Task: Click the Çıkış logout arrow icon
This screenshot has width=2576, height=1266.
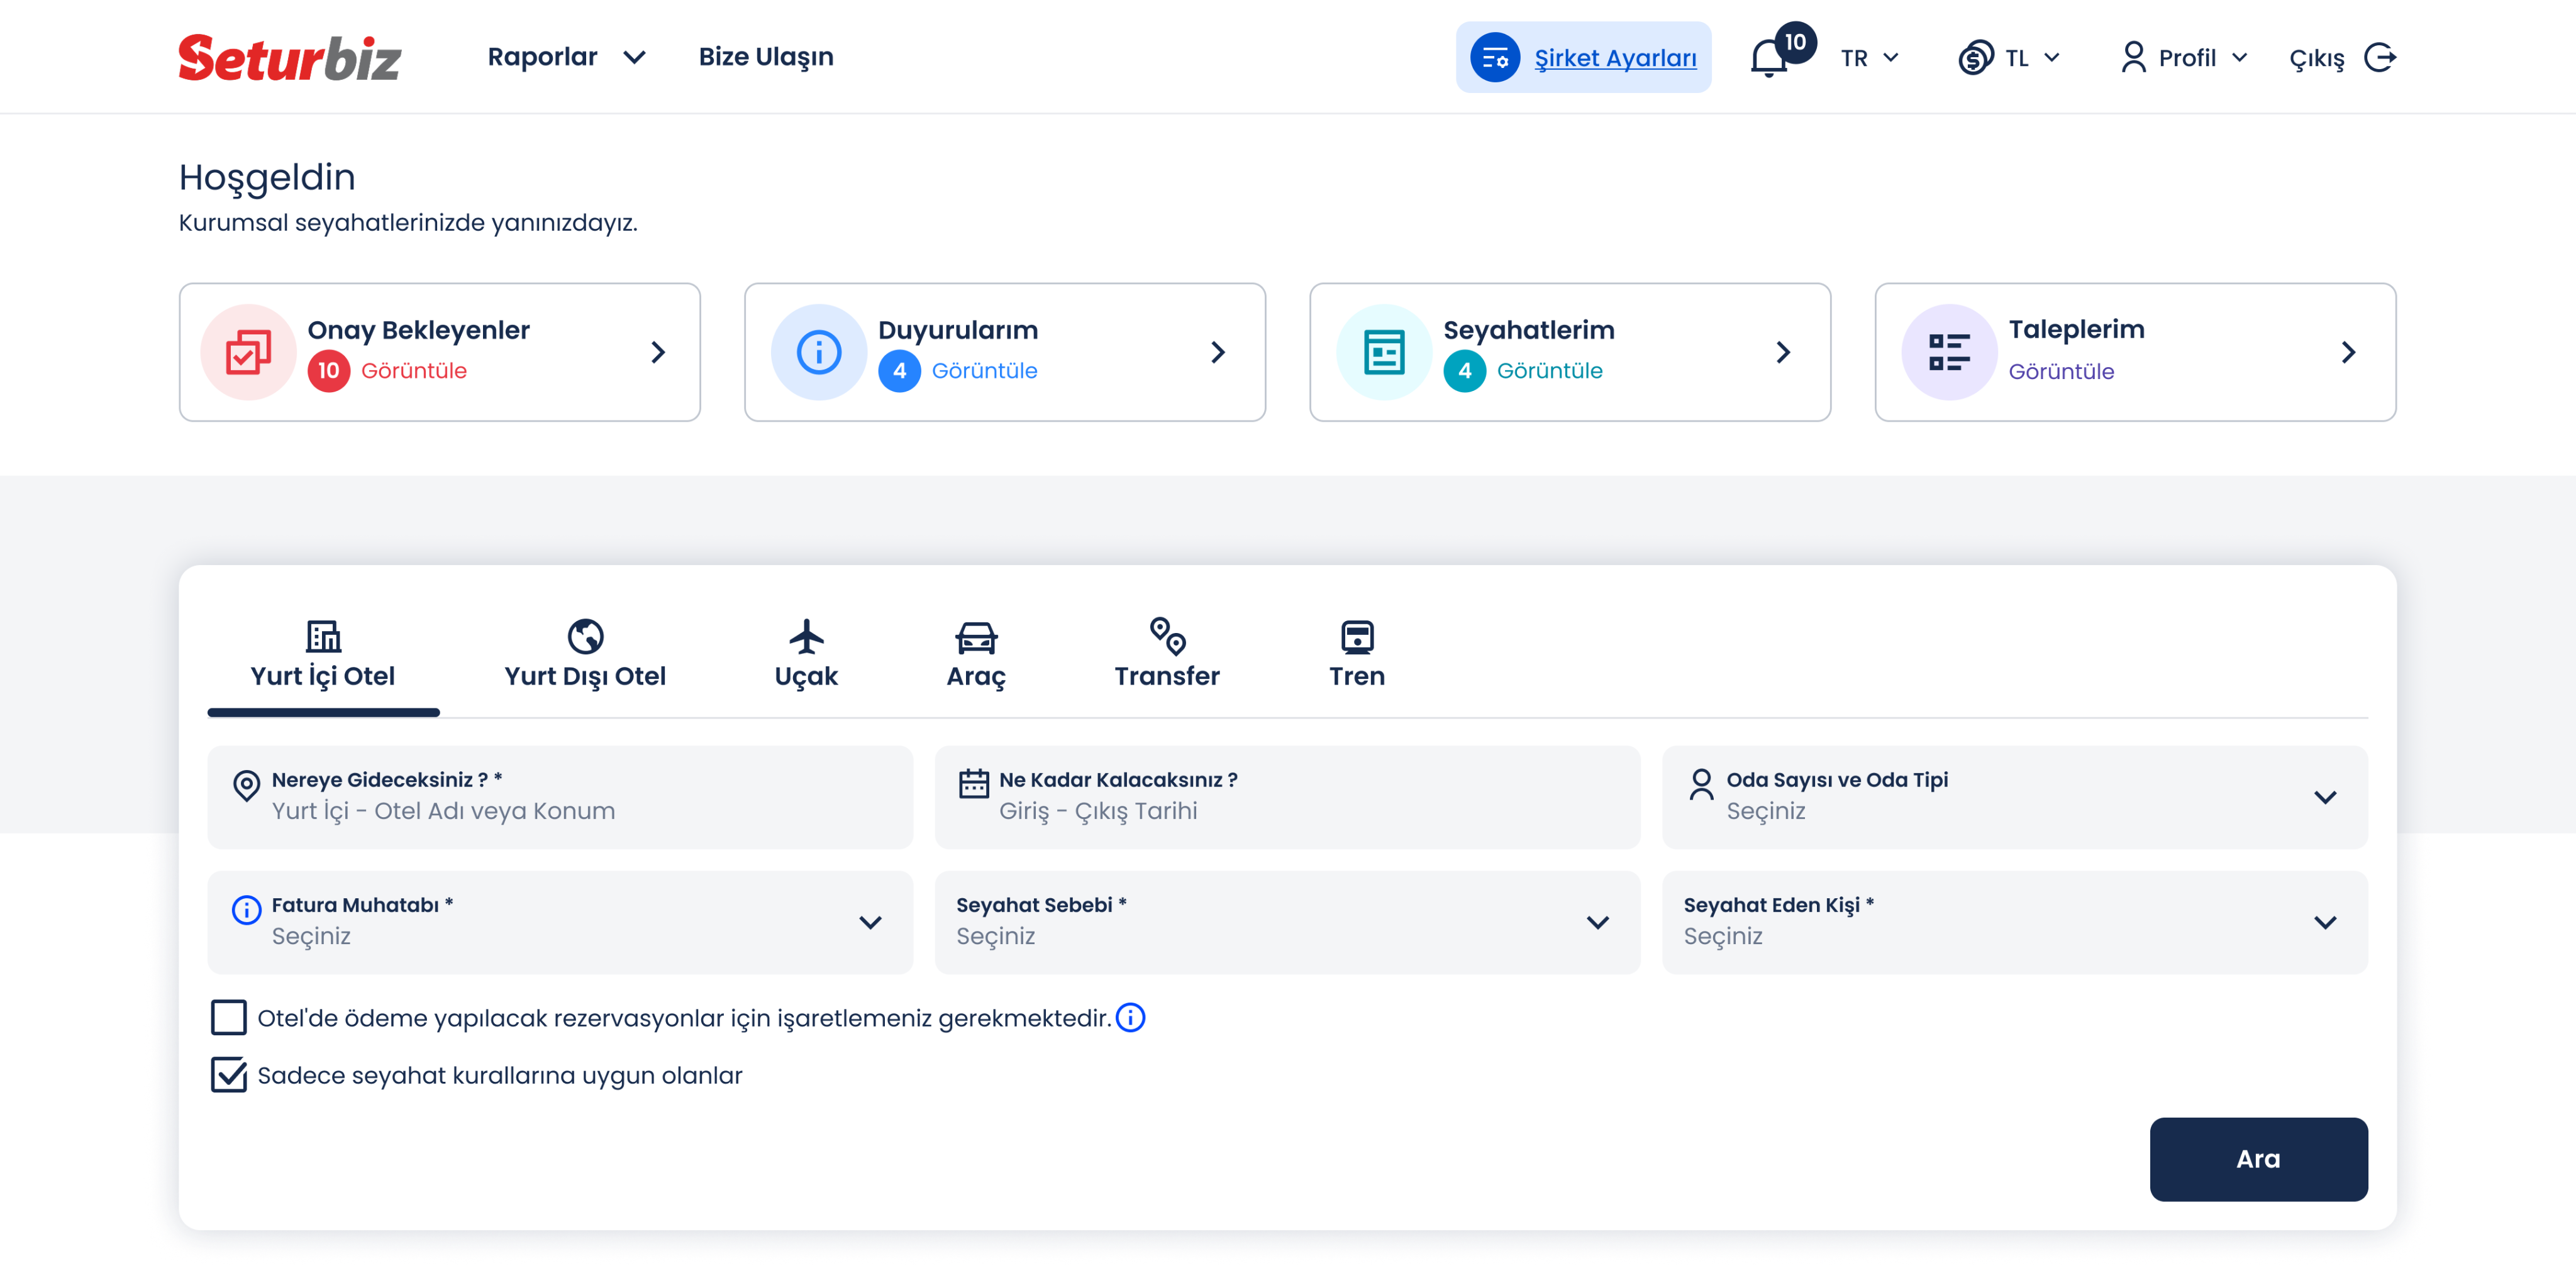Action: pos(2380,58)
